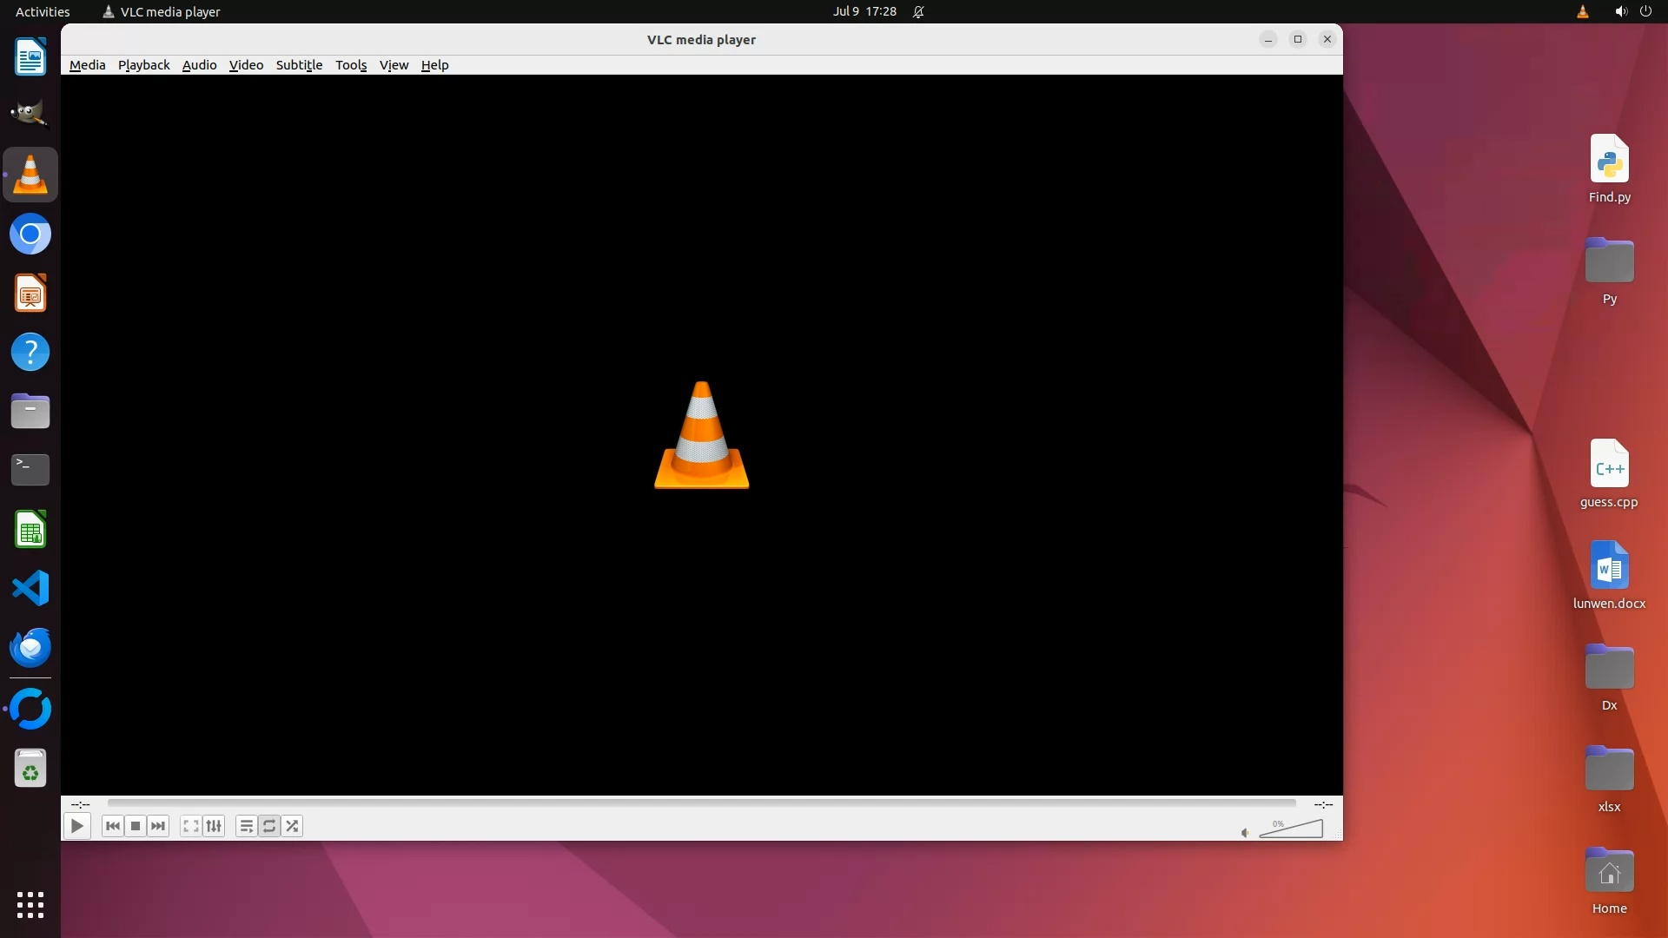Viewport: 1668px width, 938px height.
Task: Show extended settings (equalizer icon)
Action: [214, 826]
